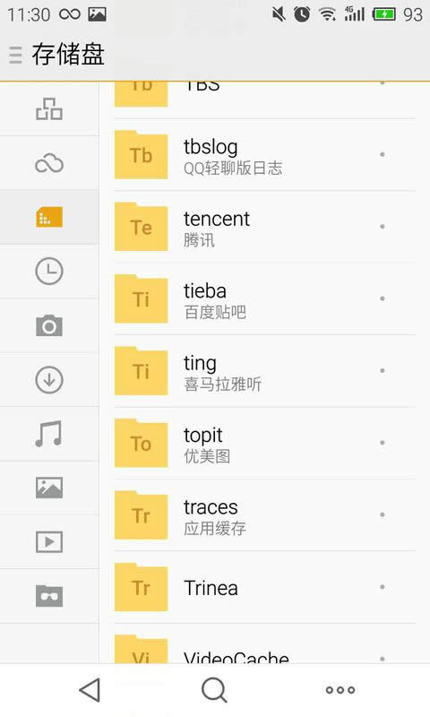Select the dot next to tbslog
430x717 pixels.
click(383, 154)
